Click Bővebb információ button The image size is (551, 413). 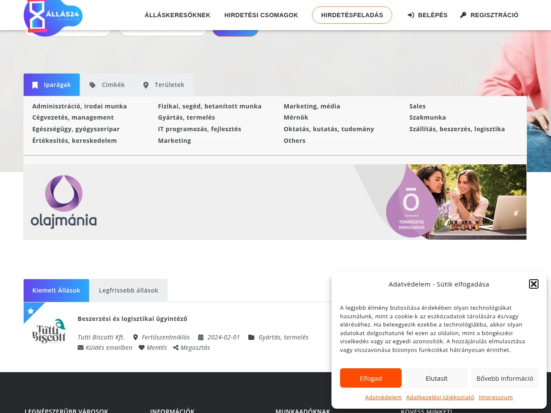point(505,378)
